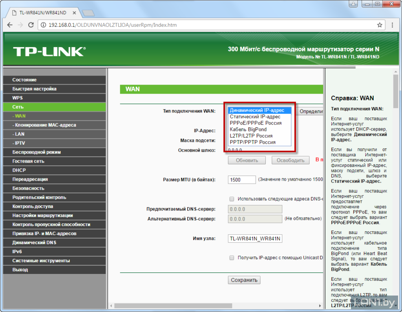Check Использовать следующие адреса DNS checkbox

click(232, 199)
